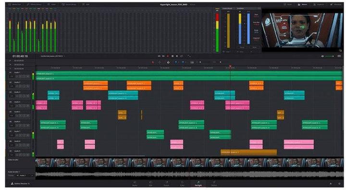
Task: Open the loudness meter options menu
Action: [259, 8]
